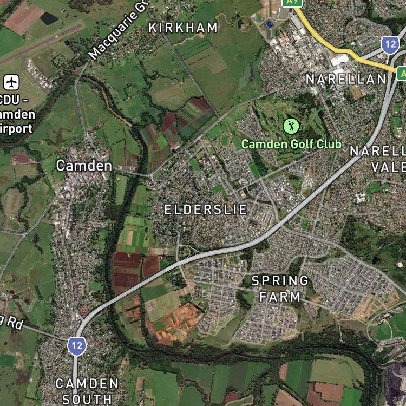
Task: Click the route 12 shield near Camden South
Action: tap(77, 346)
